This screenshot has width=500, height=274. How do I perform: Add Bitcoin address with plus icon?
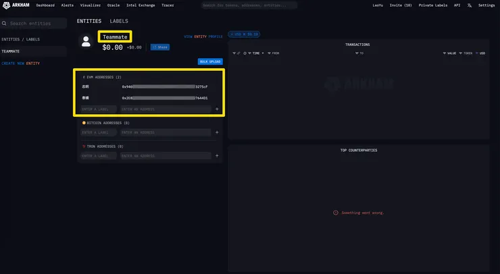tap(217, 132)
